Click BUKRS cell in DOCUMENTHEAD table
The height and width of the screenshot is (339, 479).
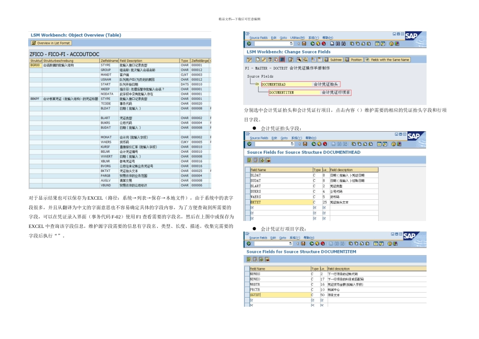pos(281,191)
